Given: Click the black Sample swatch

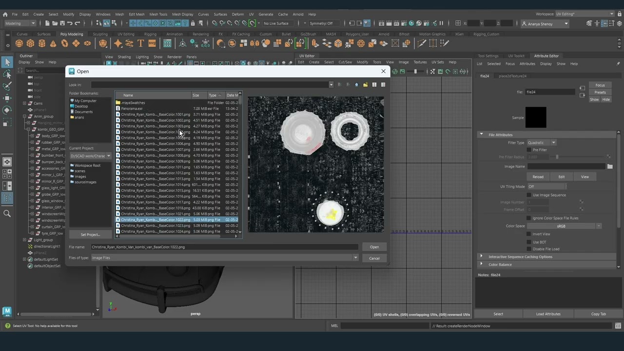Looking at the screenshot, I should [536, 117].
